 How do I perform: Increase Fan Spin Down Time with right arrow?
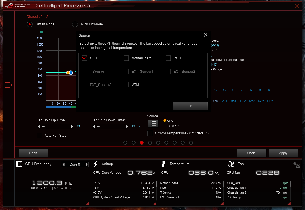pyautogui.click(x=127, y=127)
